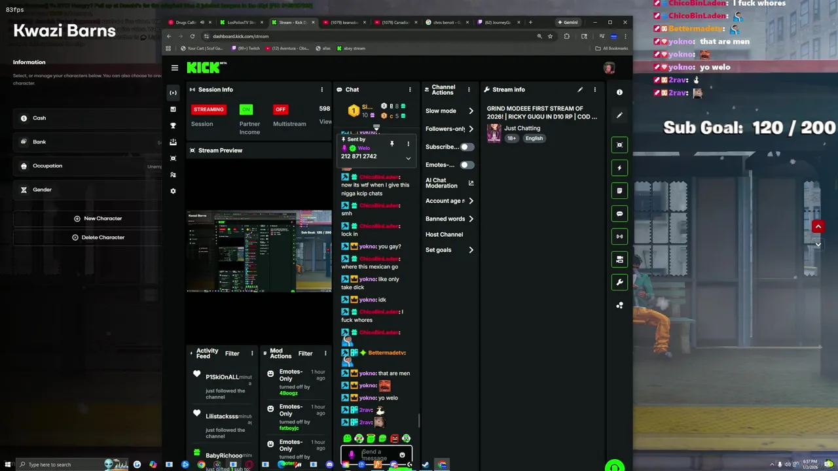Toggle Subscriber-only chat switch
The height and width of the screenshot is (471, 838).
pos(466,147)
